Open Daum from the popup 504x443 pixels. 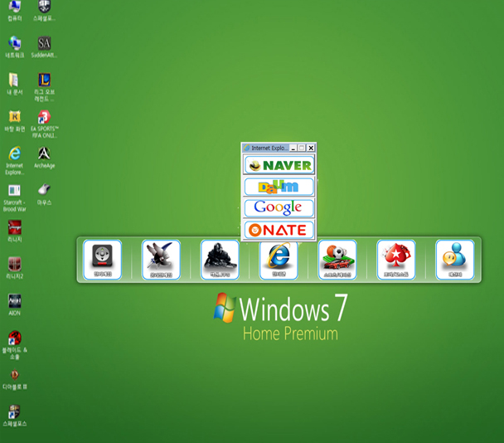point(279,187)
